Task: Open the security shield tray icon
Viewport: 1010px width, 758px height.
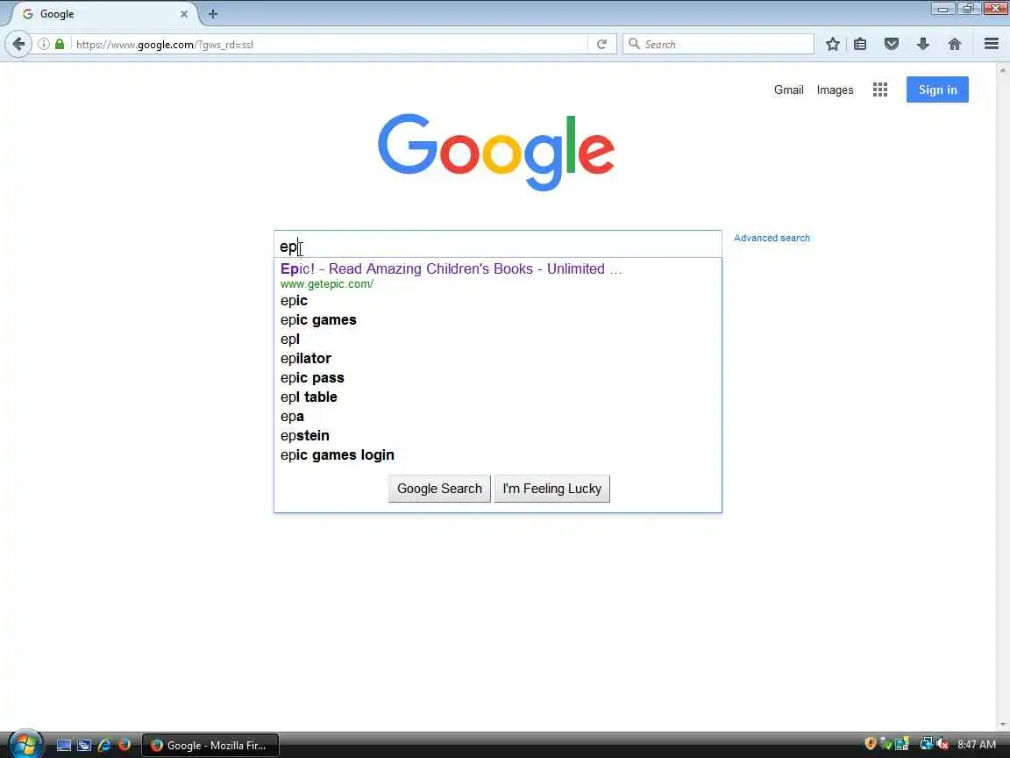Action: tap(871, 744)
